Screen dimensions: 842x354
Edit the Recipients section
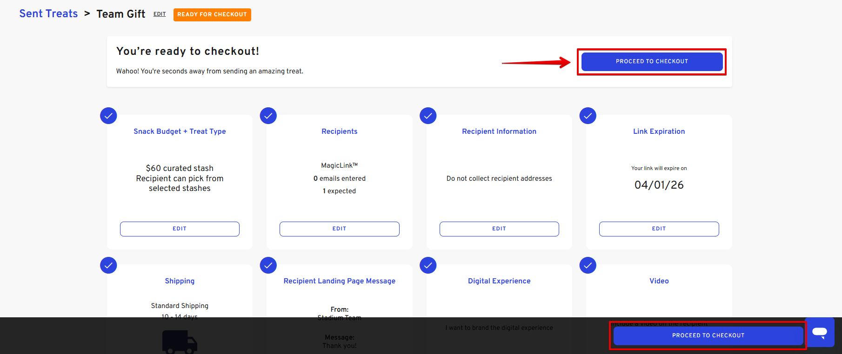pos(339,229)
